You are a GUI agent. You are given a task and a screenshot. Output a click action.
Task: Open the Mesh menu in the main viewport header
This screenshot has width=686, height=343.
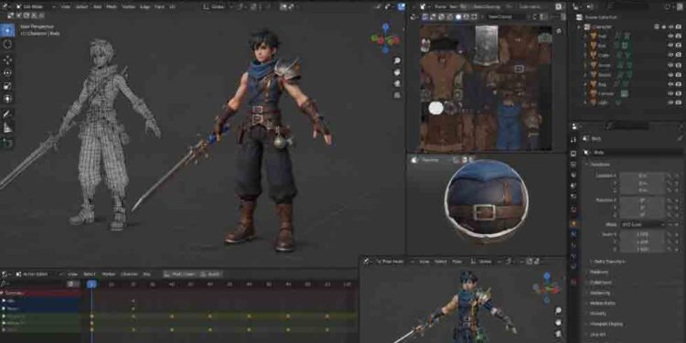pos(112,6)
